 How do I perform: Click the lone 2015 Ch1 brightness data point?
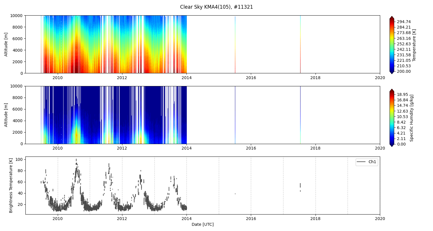235,194
